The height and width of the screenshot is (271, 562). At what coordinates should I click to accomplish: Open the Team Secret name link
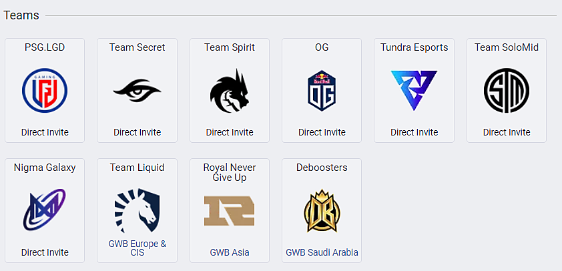tap(137, 47)
